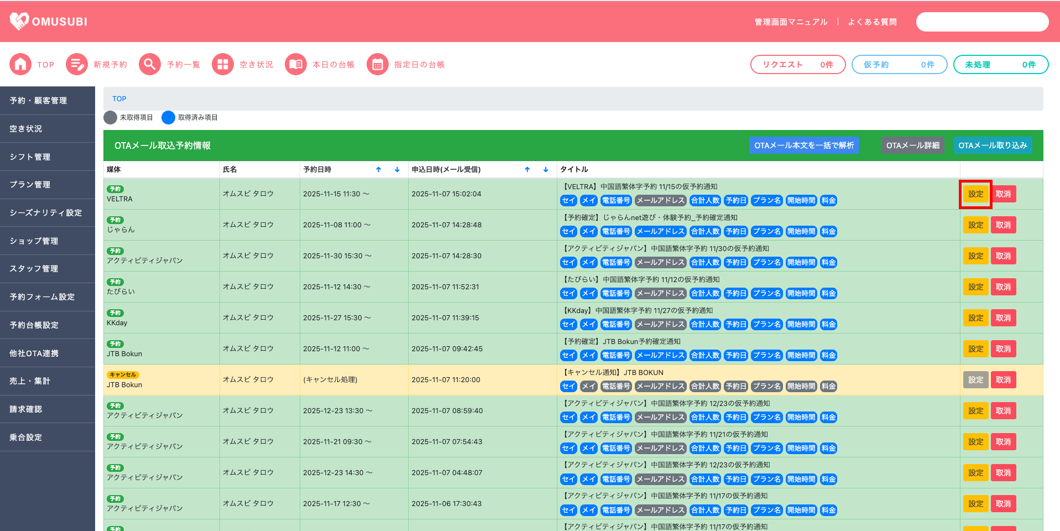Viewport: 1060px width, 531px height.
Task: Open today's ledger (本日の台帳) book icon
Action: click(296, 64)
